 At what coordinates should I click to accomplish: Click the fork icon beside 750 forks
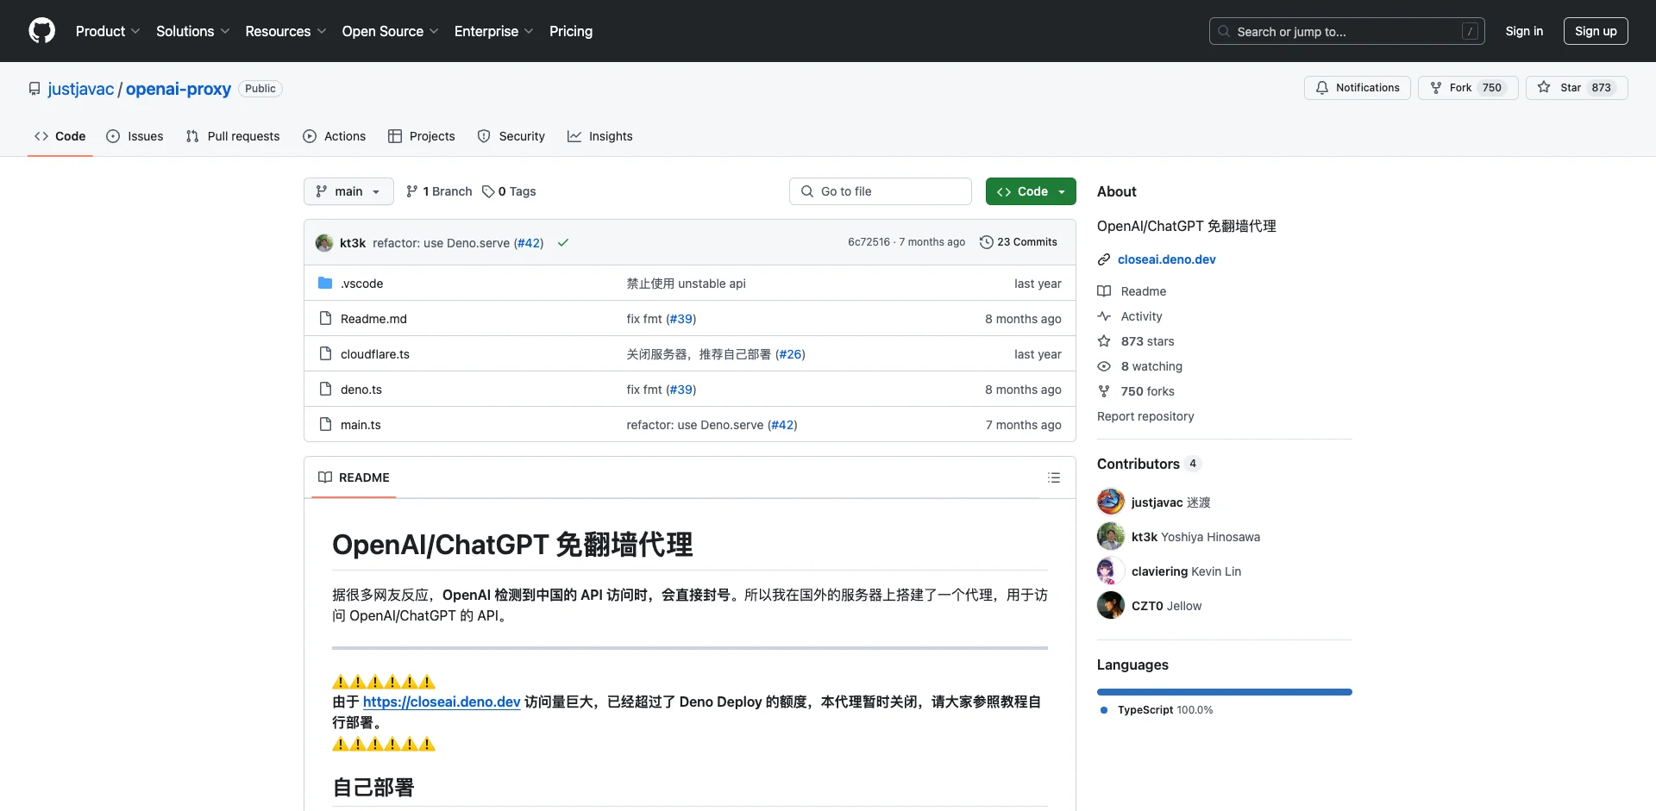tap(1104, 391)
